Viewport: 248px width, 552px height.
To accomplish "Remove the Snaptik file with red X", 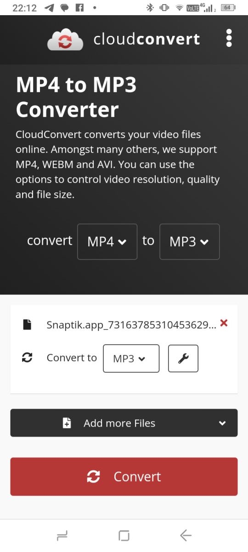I will [224, 323].
